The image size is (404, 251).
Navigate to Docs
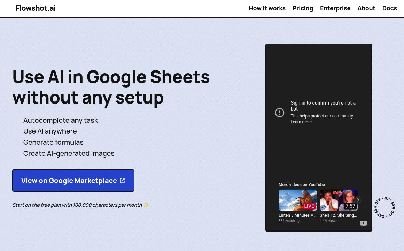[389, 8]
